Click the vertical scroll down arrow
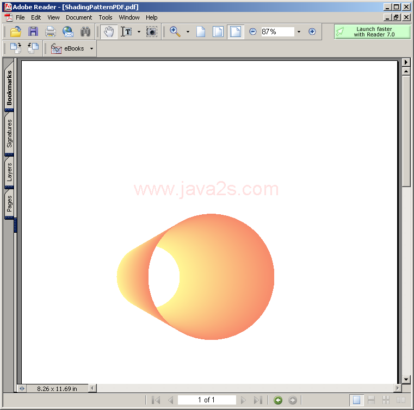414x410 pixels. 406,380
